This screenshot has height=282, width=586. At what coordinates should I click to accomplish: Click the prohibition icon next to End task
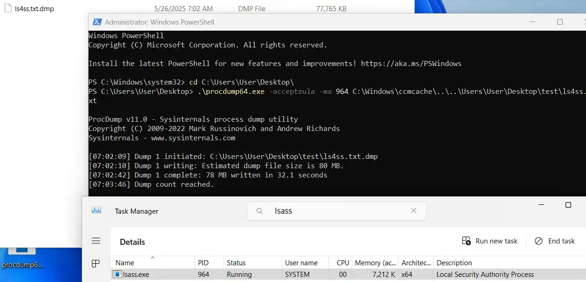tap(538, 241)
